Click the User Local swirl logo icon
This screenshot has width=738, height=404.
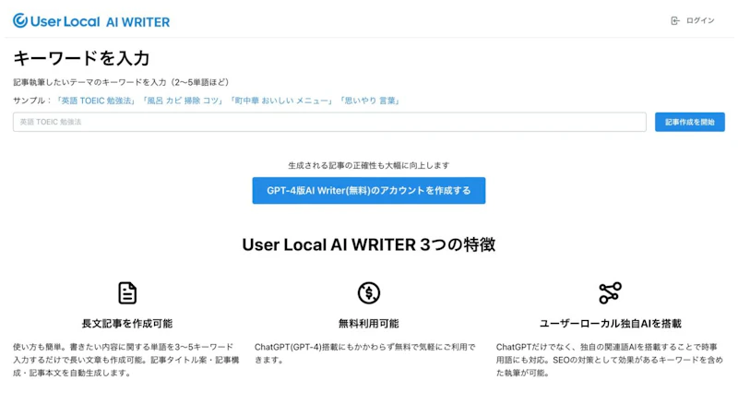20,20
